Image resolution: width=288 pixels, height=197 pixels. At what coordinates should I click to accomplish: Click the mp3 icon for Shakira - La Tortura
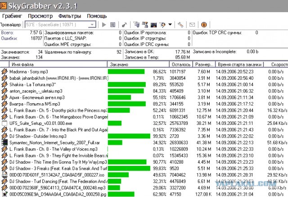click(x=4, y=84)
